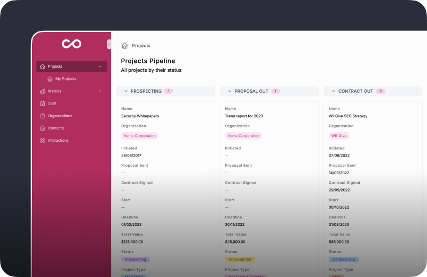Click the deadline 31/08/2023
This screenshot has height=277, width=427.
[x=339, y=225]
